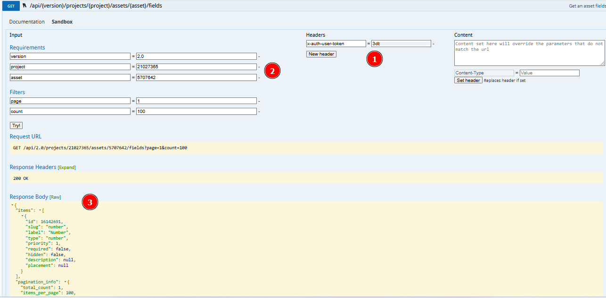Viewport: 606px width, 298px height.
Task: Collapse the first item object arrow
Action: tap(23, 216)
